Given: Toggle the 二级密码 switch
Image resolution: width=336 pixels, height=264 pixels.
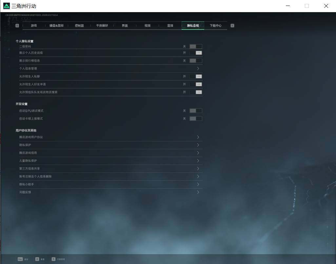Looking at the screenshot, I should [196, 46].
